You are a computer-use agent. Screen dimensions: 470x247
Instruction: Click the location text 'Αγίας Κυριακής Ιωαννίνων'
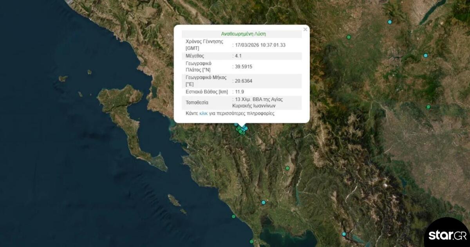tap(257, 102)
